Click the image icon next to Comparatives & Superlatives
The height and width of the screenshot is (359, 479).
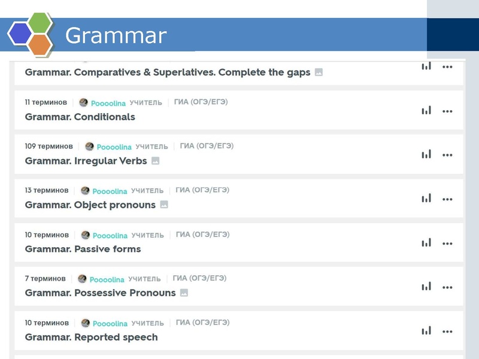(318, 71)
